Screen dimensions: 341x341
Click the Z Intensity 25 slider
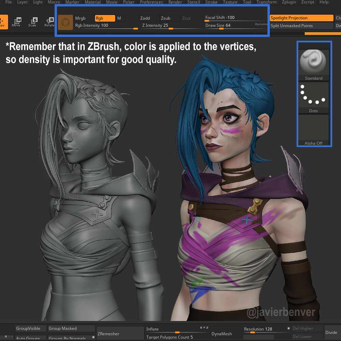[x=171, y=26]
